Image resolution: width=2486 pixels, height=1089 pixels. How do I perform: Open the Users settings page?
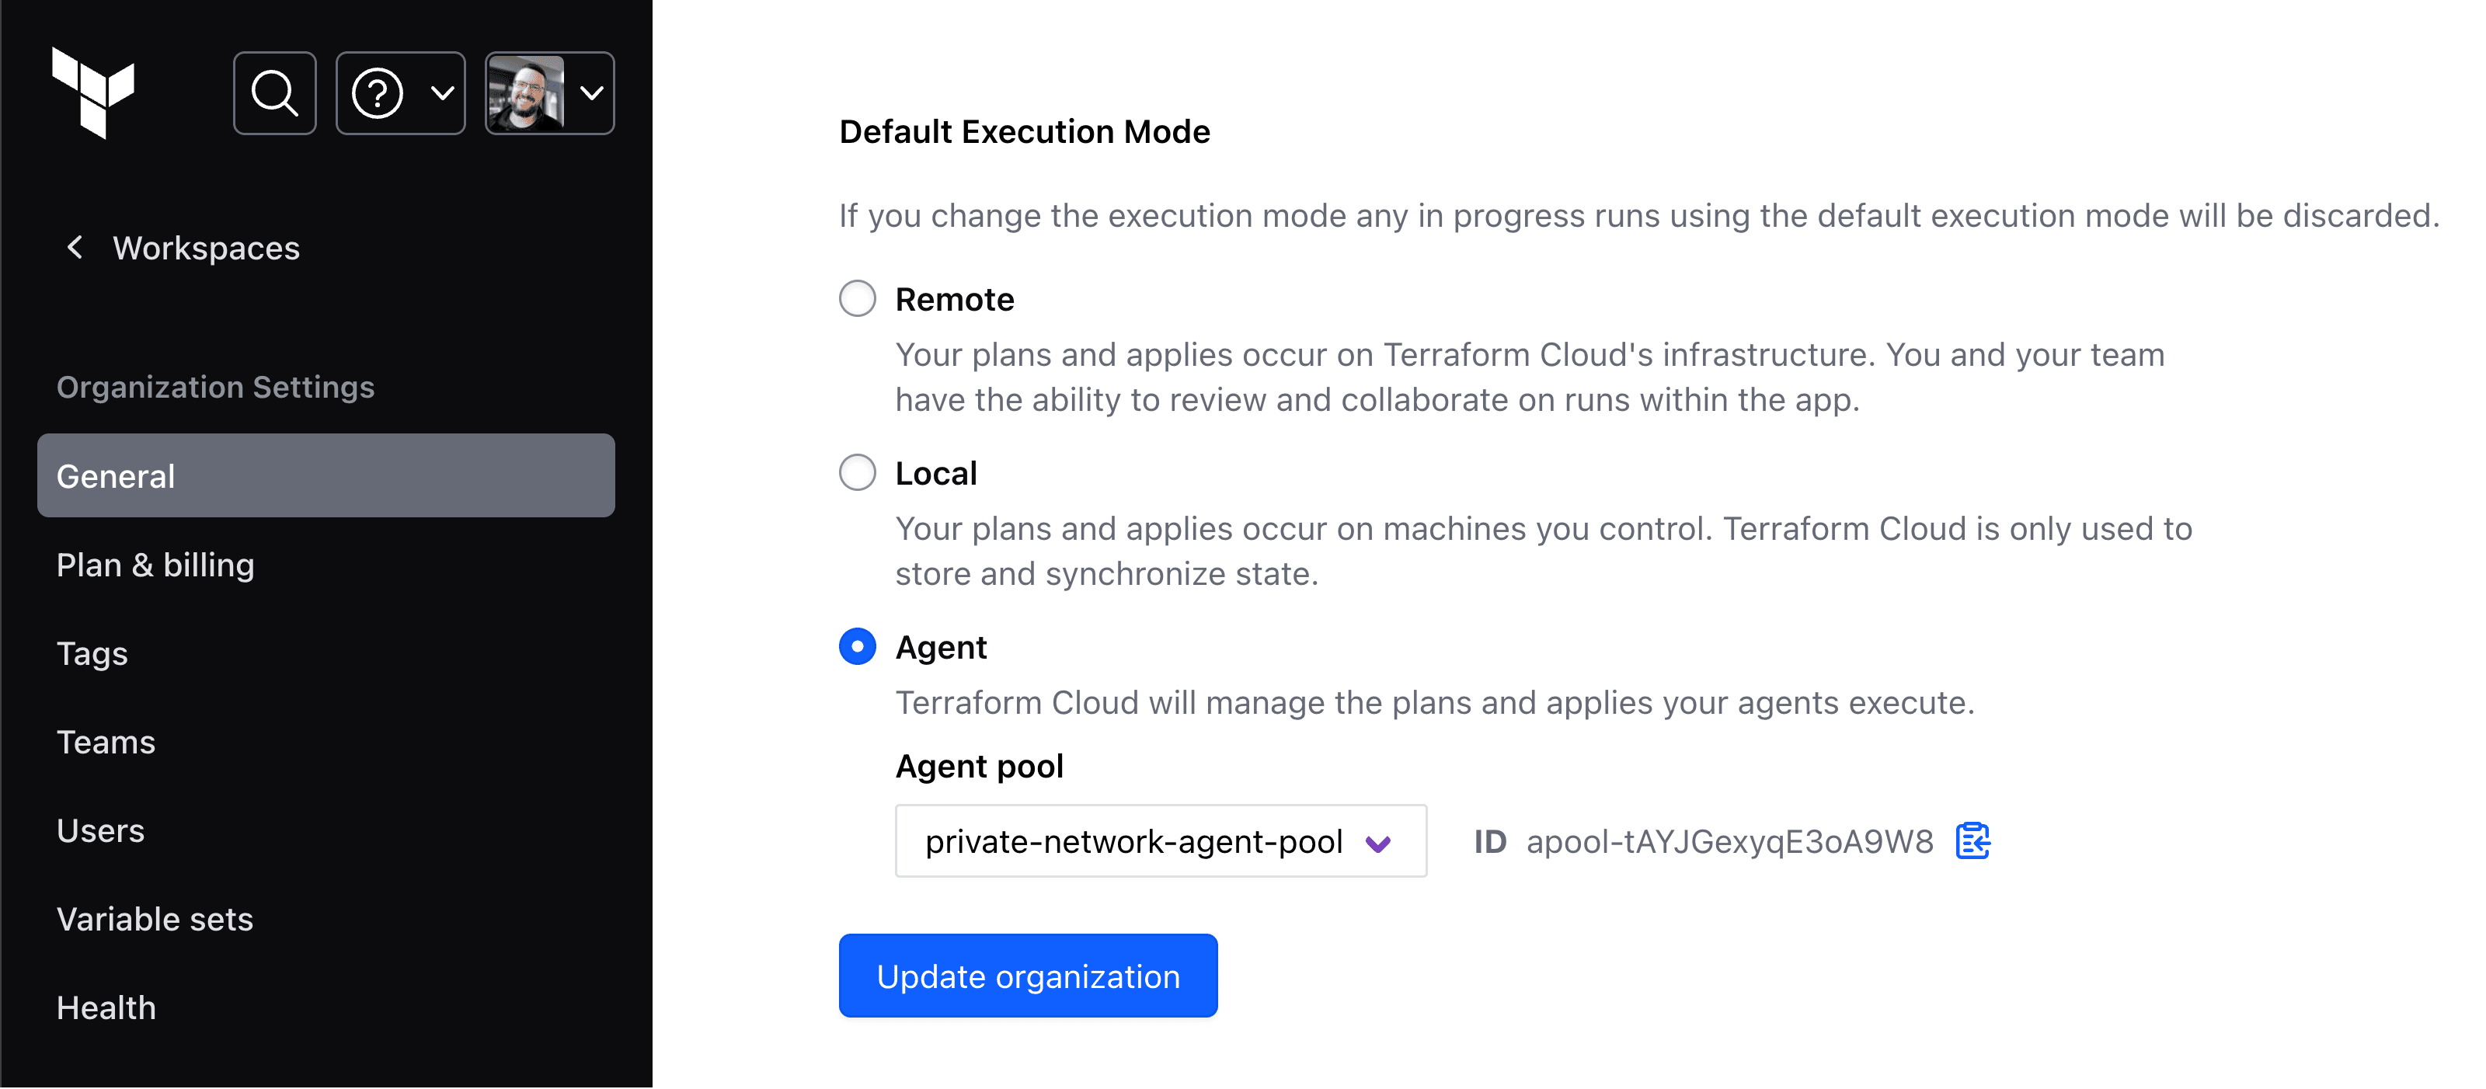click(x=100, y=830)
